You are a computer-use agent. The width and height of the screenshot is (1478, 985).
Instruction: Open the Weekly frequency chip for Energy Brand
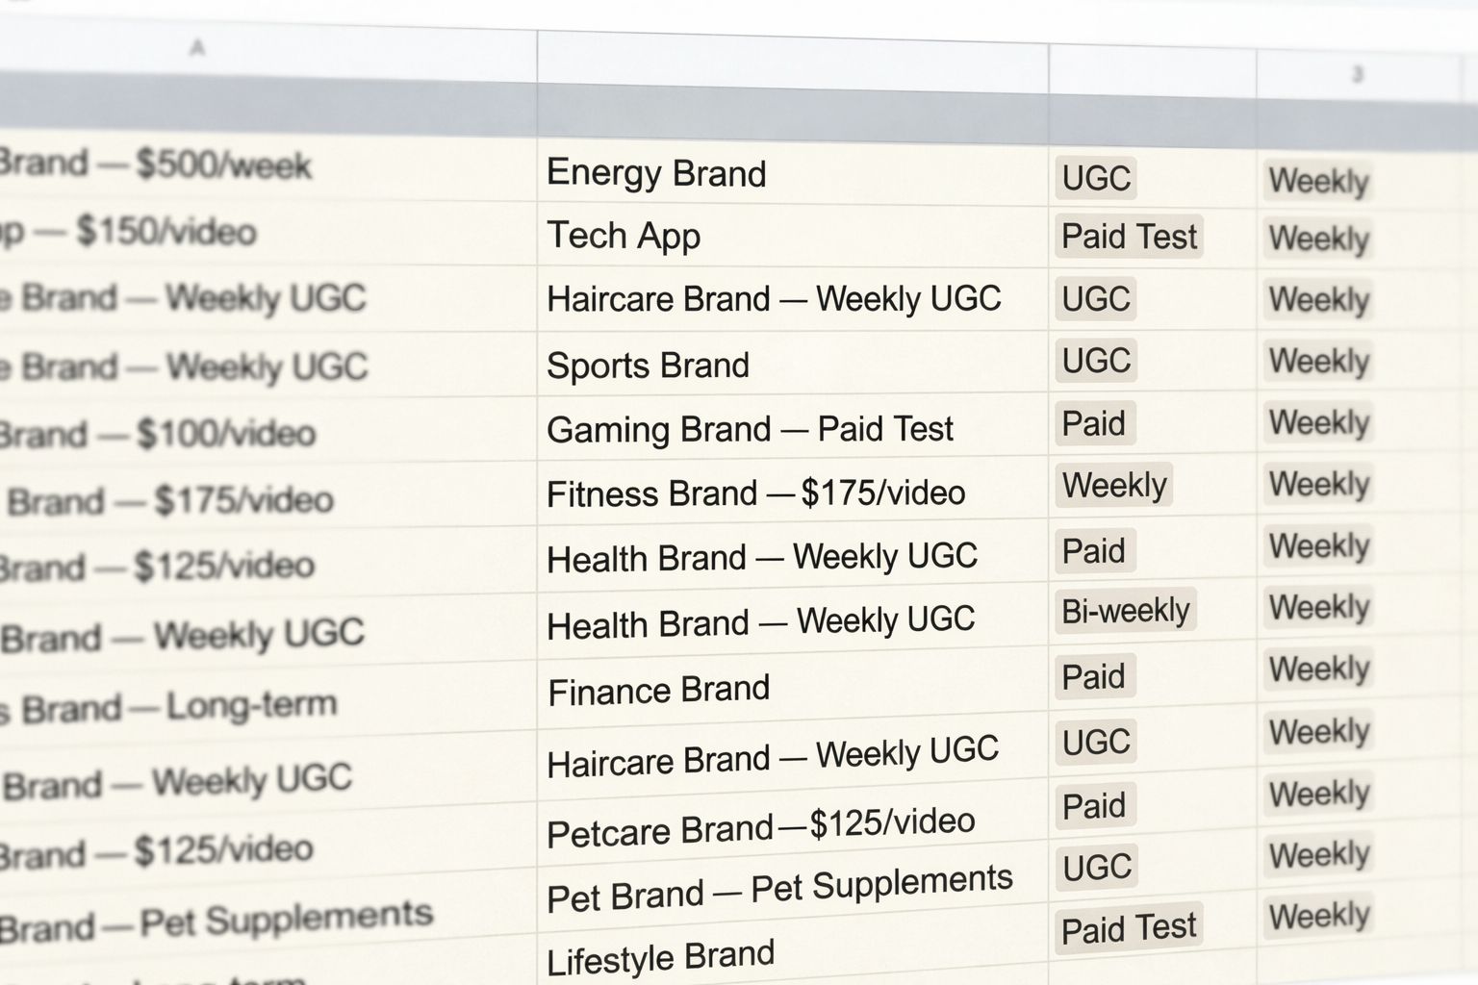click(1318, 181)
